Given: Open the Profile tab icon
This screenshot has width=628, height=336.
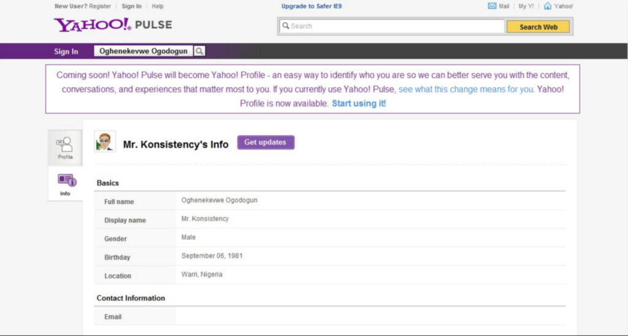Looking at the screenshot, I should coord(65,147).
